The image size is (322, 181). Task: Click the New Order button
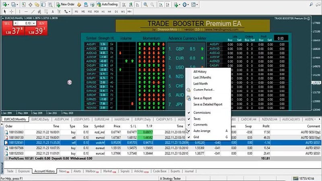[65, 4]
